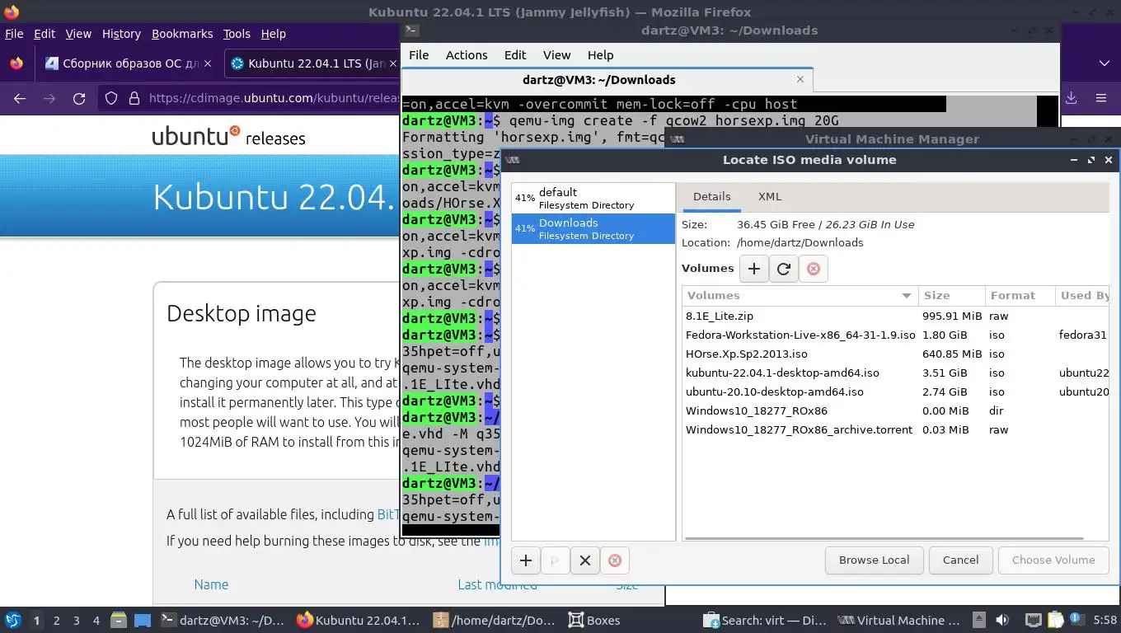This screenshot has height=633, width=1121.
Task: Open Firefox downloads panel
Action: (x=1072, y=98)
